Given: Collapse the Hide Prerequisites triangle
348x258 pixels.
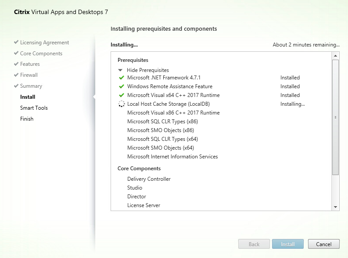Looking at the screenshot, I should 120,70.
